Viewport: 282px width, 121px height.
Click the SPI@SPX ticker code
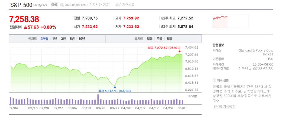41,5
